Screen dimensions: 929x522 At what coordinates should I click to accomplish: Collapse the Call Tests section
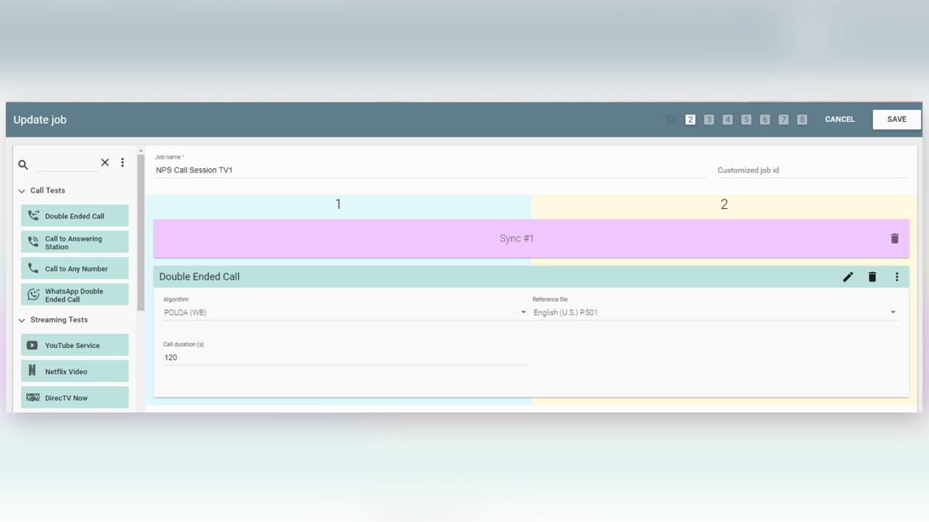[21, 190]
